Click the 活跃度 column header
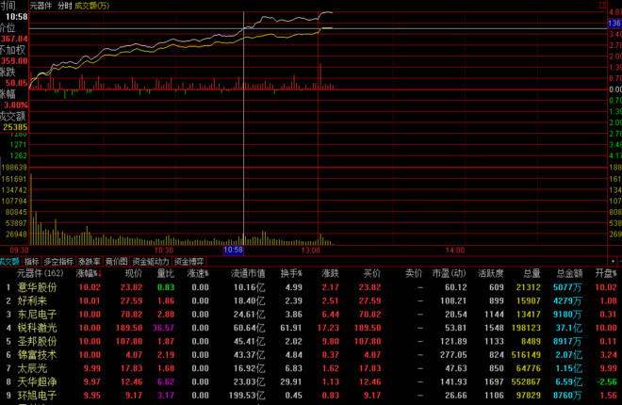 (x=492, y=273)
